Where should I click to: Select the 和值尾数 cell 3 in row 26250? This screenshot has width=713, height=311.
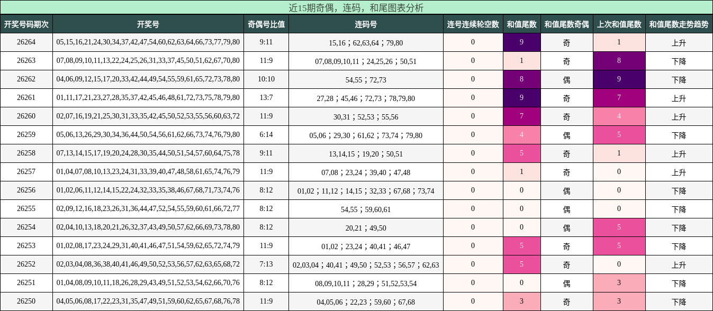[x=521, y=301]
